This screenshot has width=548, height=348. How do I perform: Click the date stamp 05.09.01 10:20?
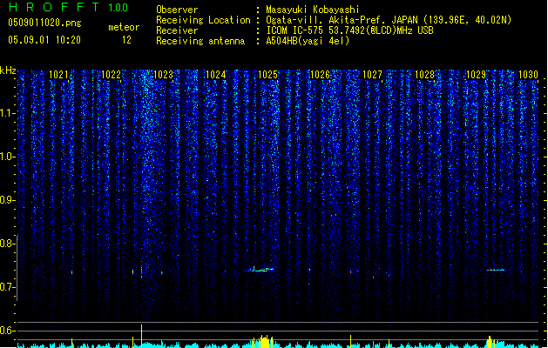pos(44,40)
